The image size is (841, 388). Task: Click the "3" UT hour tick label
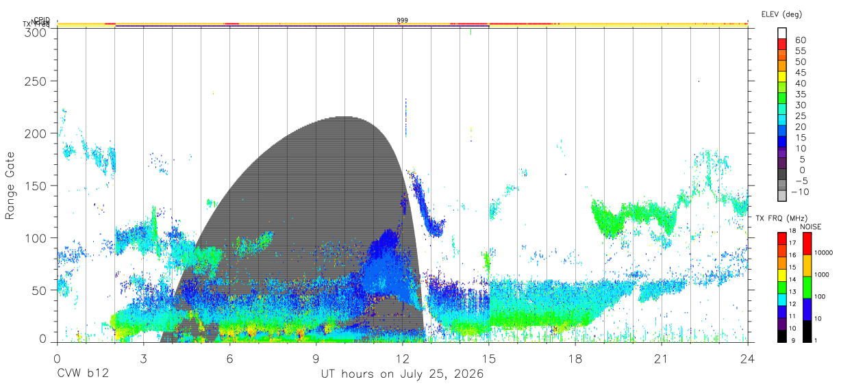click(x=143, y=359)
